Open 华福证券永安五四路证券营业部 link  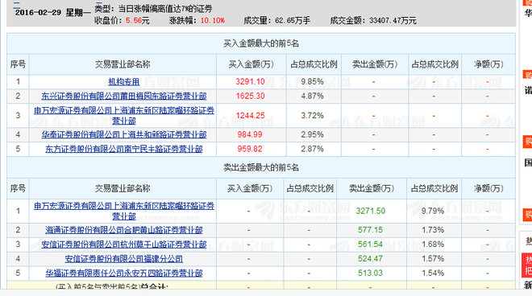[124, 273]
